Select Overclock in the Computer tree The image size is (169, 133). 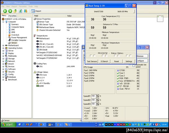tap(15, 35)
